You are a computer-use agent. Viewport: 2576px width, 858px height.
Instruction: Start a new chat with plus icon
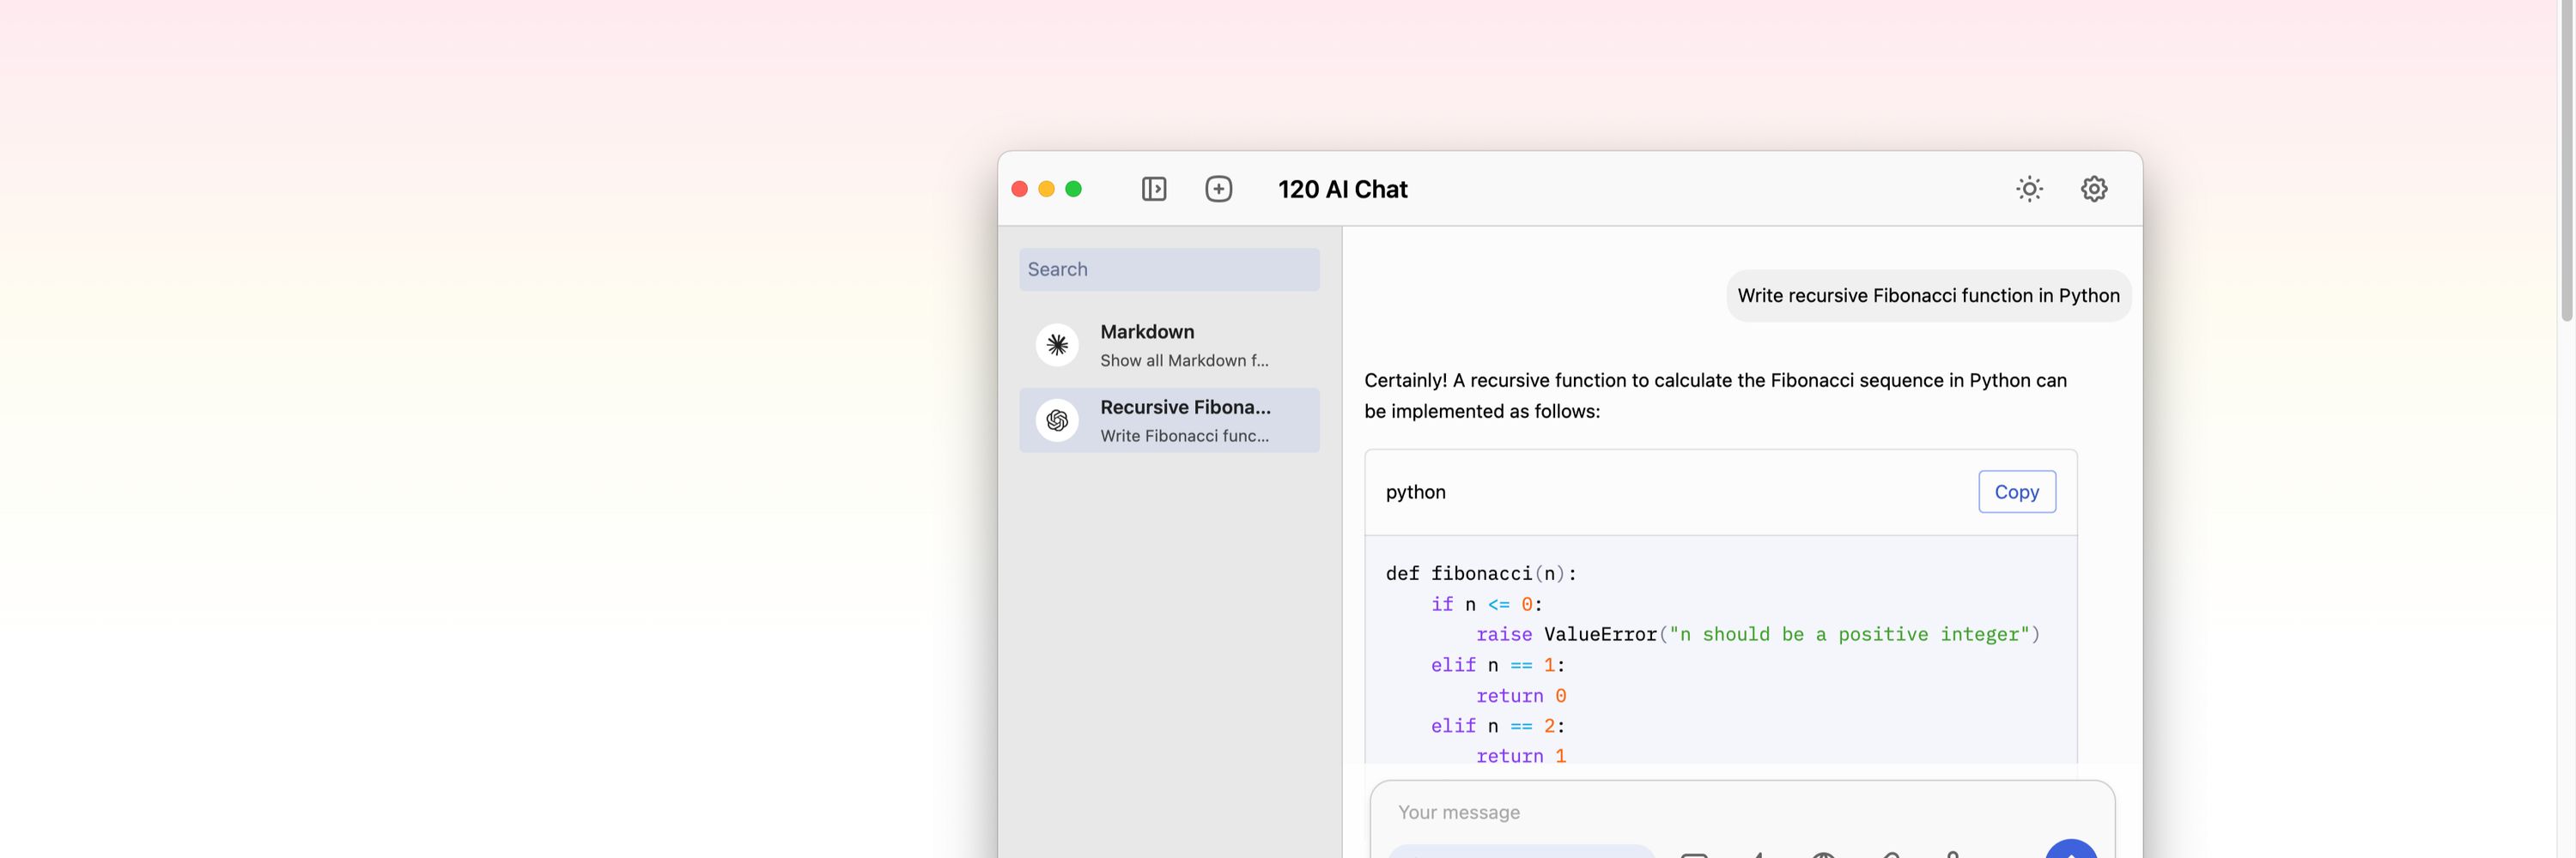tap(1218, 189)
